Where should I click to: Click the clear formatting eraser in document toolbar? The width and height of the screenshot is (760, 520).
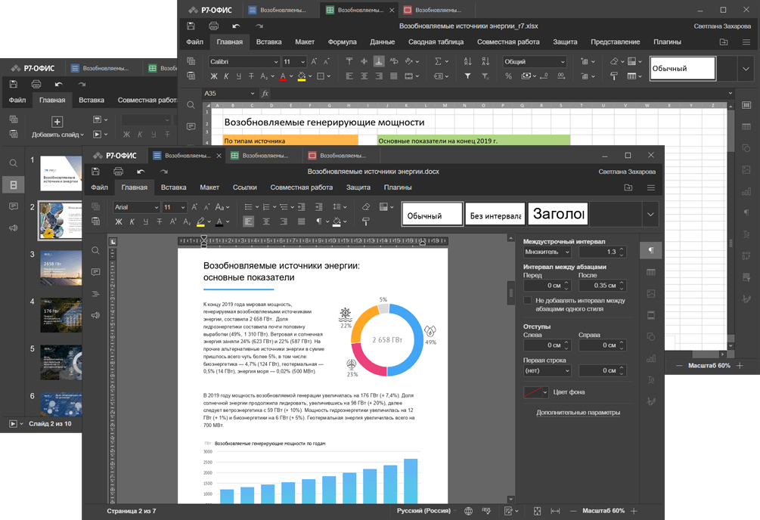point(366,207)
